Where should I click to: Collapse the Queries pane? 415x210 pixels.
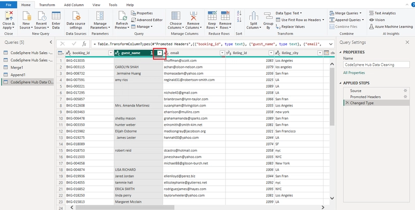coord(51,43)
